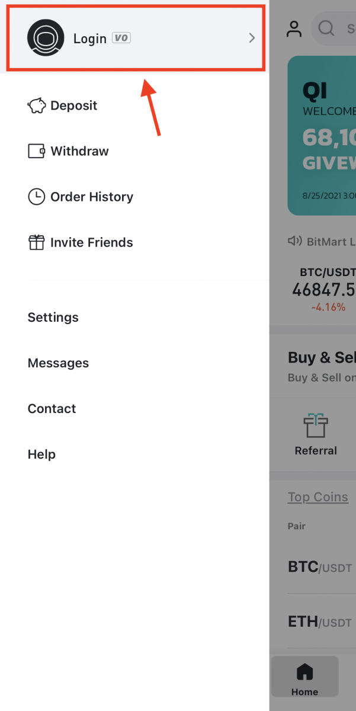
Task: Tap the profile person icon
Action: [294, 28]
